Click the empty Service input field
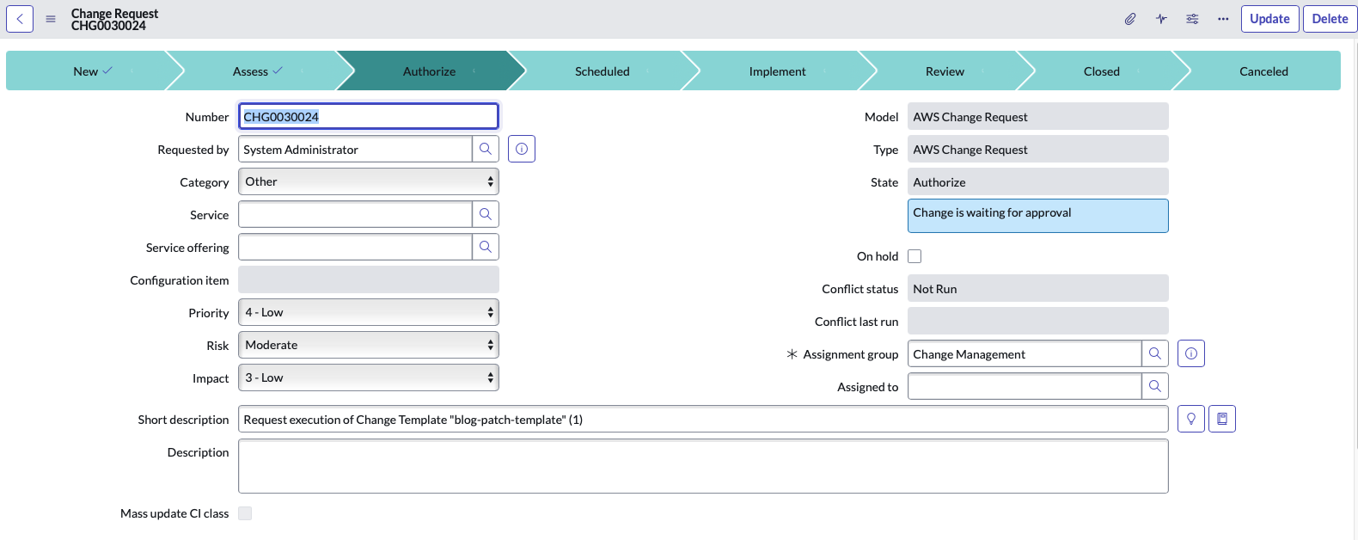1358x540 pixels. pyautogui.click(x=355, y=214)
